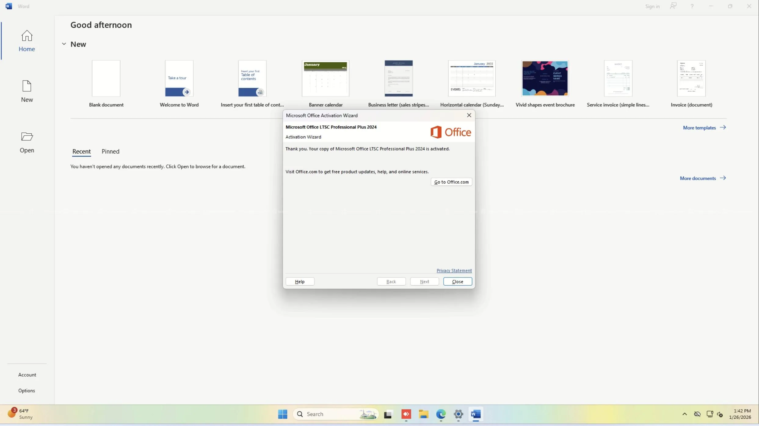Click the Go to Office.com button
The image size is (759, 426).
pyautogui.click(x=451, y=182)
